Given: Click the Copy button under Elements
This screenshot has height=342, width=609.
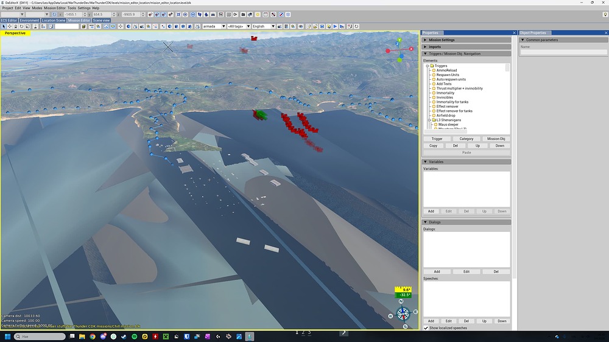Looking at the screenshot, I should (x=433, y=146).
